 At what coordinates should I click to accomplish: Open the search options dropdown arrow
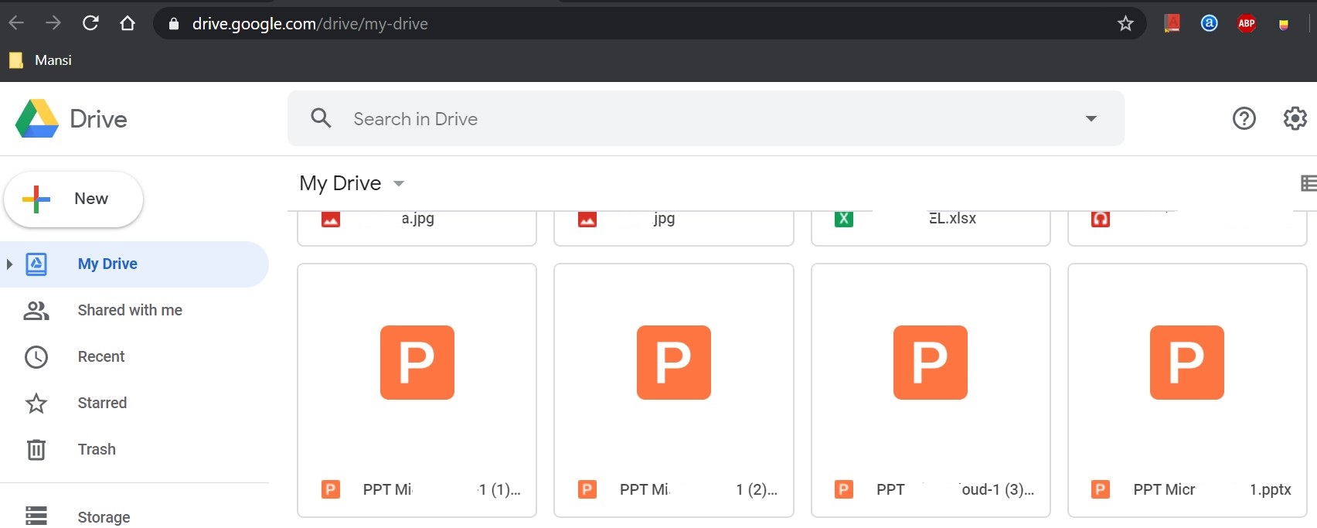point(1091,118)
